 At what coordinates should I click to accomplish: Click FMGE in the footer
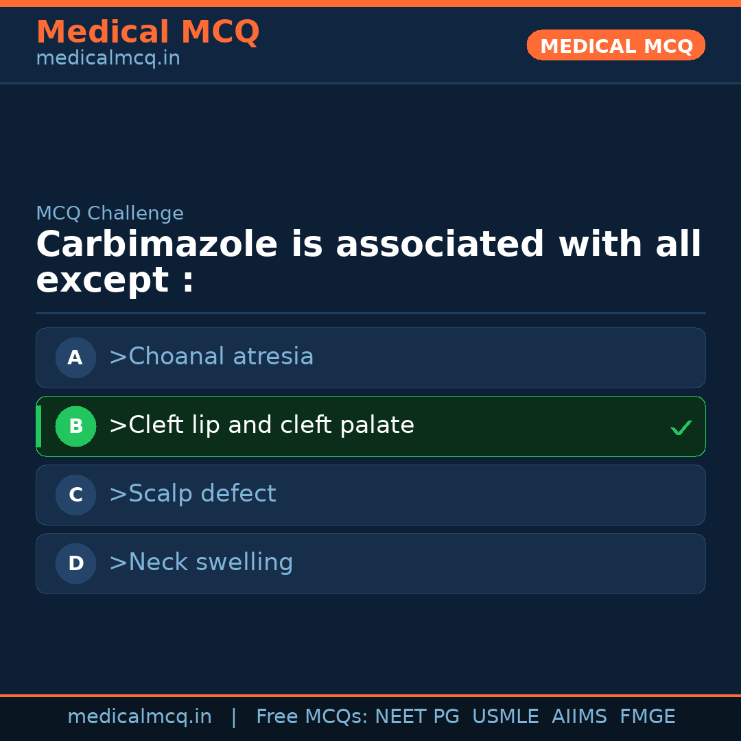pos(648,717)
